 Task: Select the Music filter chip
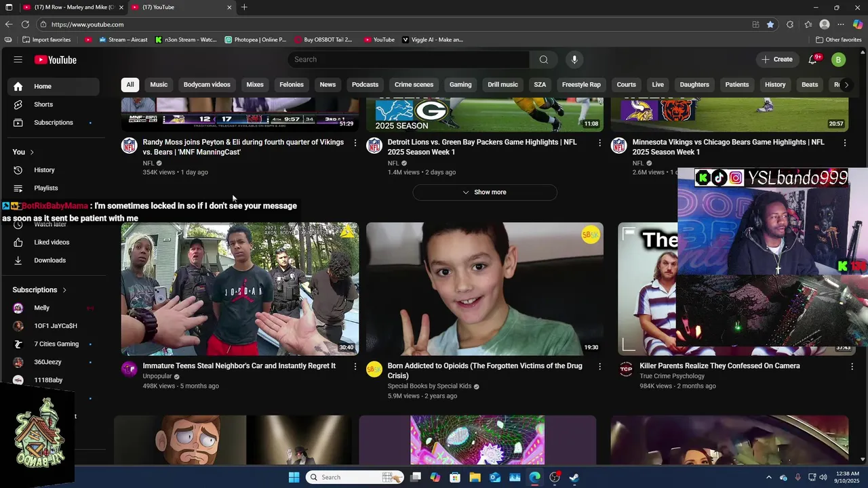pyautogui.click(x=159, y=85)
